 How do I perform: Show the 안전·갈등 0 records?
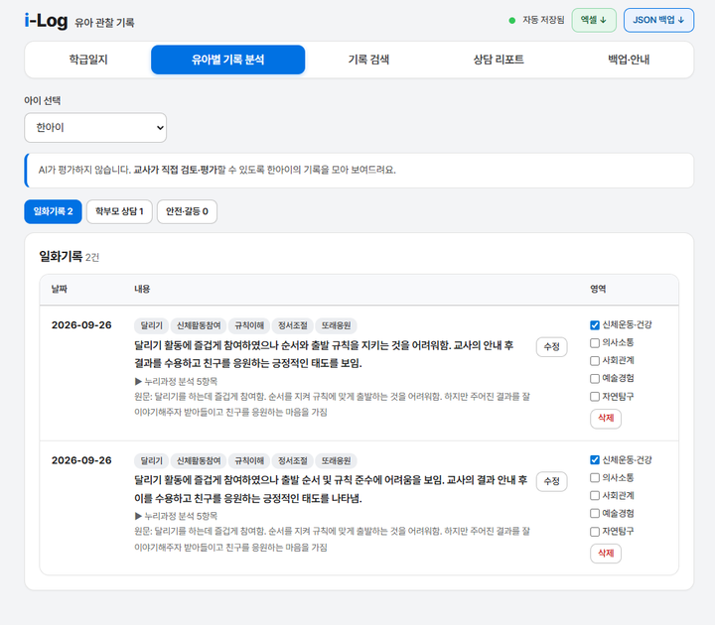point(187,211)
